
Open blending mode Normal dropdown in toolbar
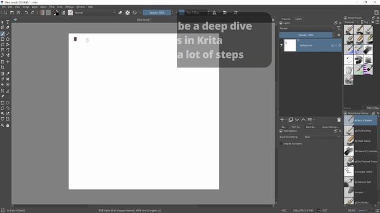point(94,12)
